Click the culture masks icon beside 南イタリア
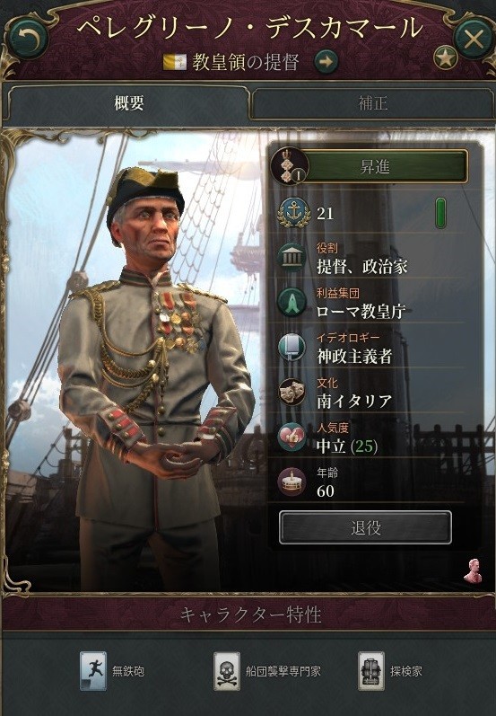The image size is (496, 716). click(292, 393)
